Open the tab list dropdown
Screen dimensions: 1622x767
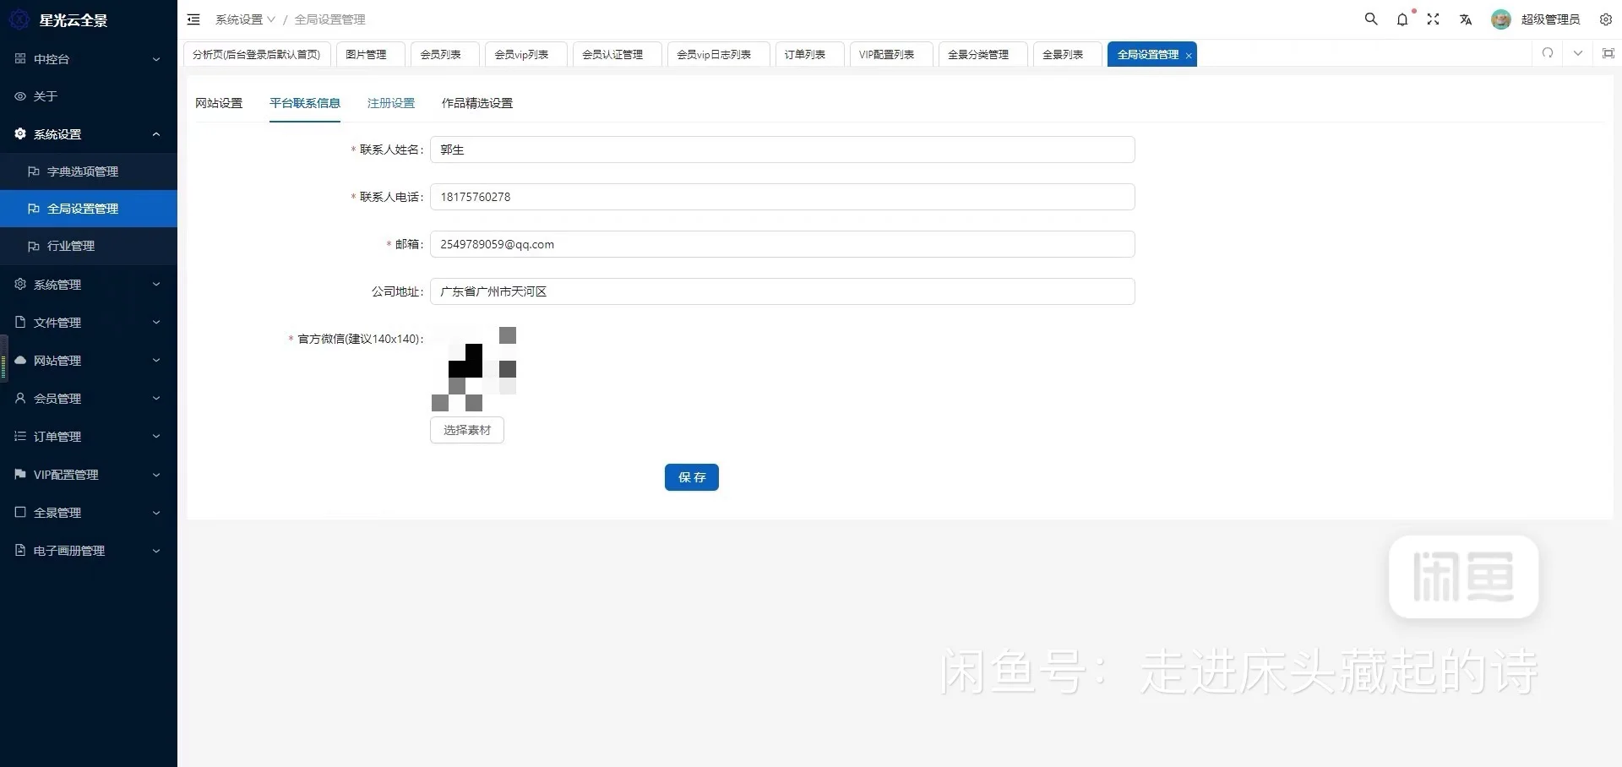click(1577, 53)
